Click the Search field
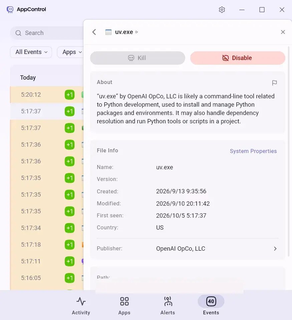This screenshot has height=320, width=292. [x=47, y=33]
